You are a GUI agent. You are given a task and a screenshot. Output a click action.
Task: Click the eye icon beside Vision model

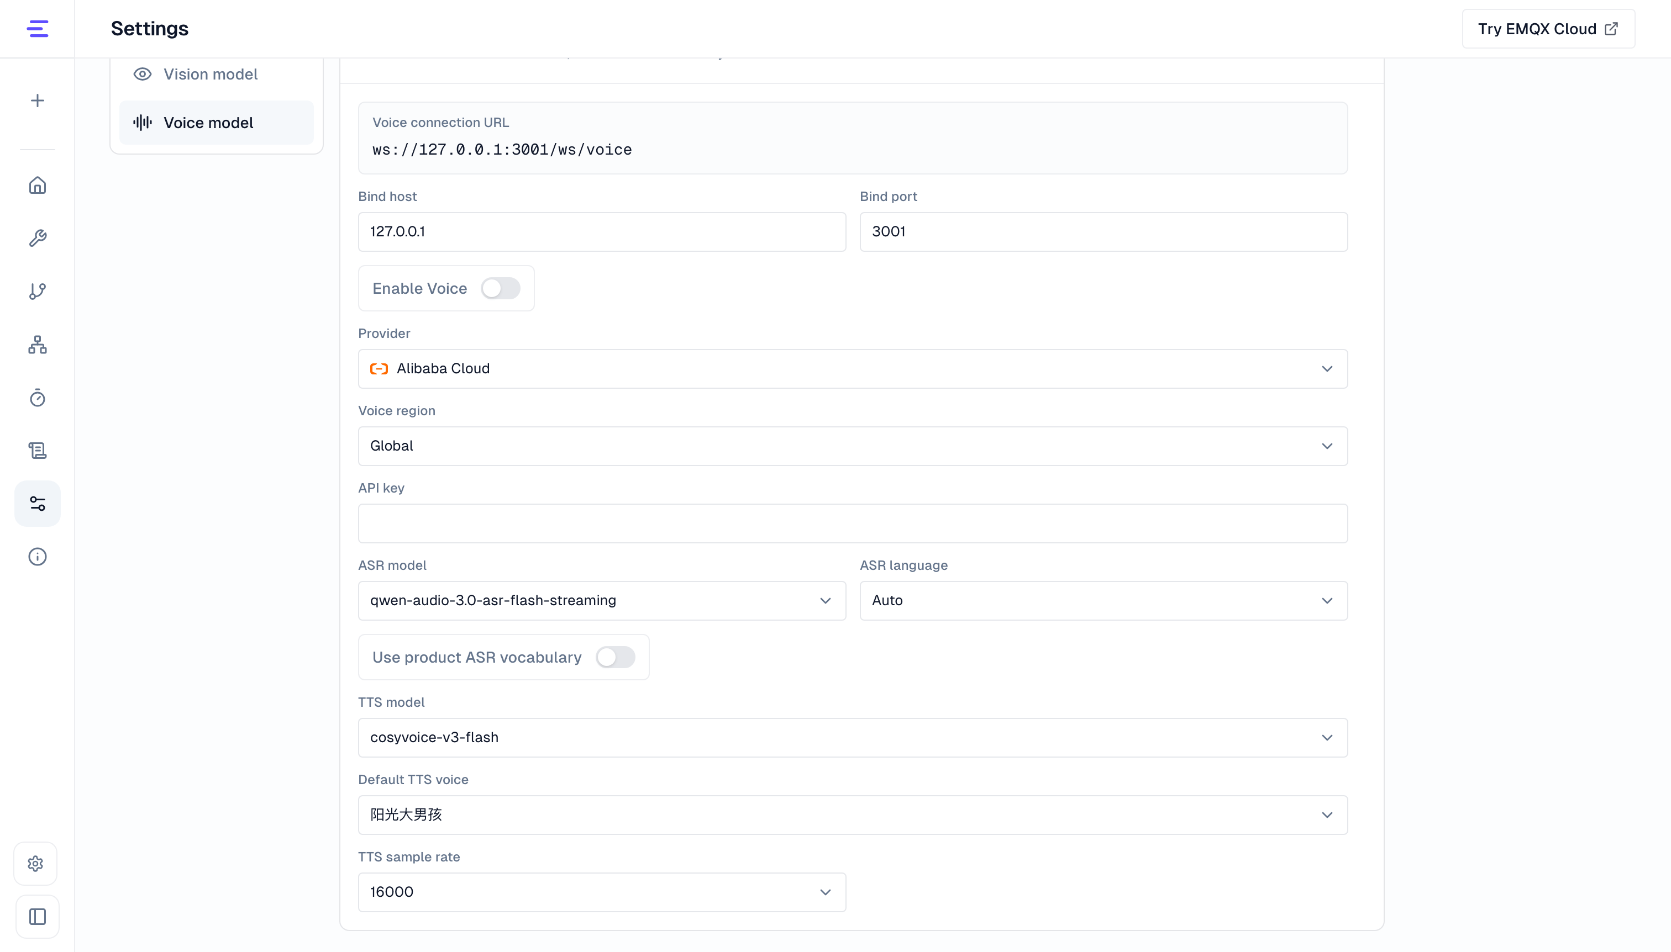tap(143, 75)
